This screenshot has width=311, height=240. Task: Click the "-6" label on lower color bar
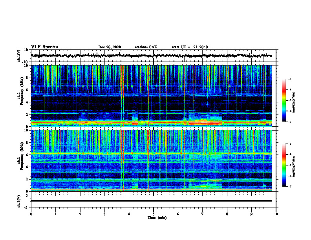coord(290,176)
